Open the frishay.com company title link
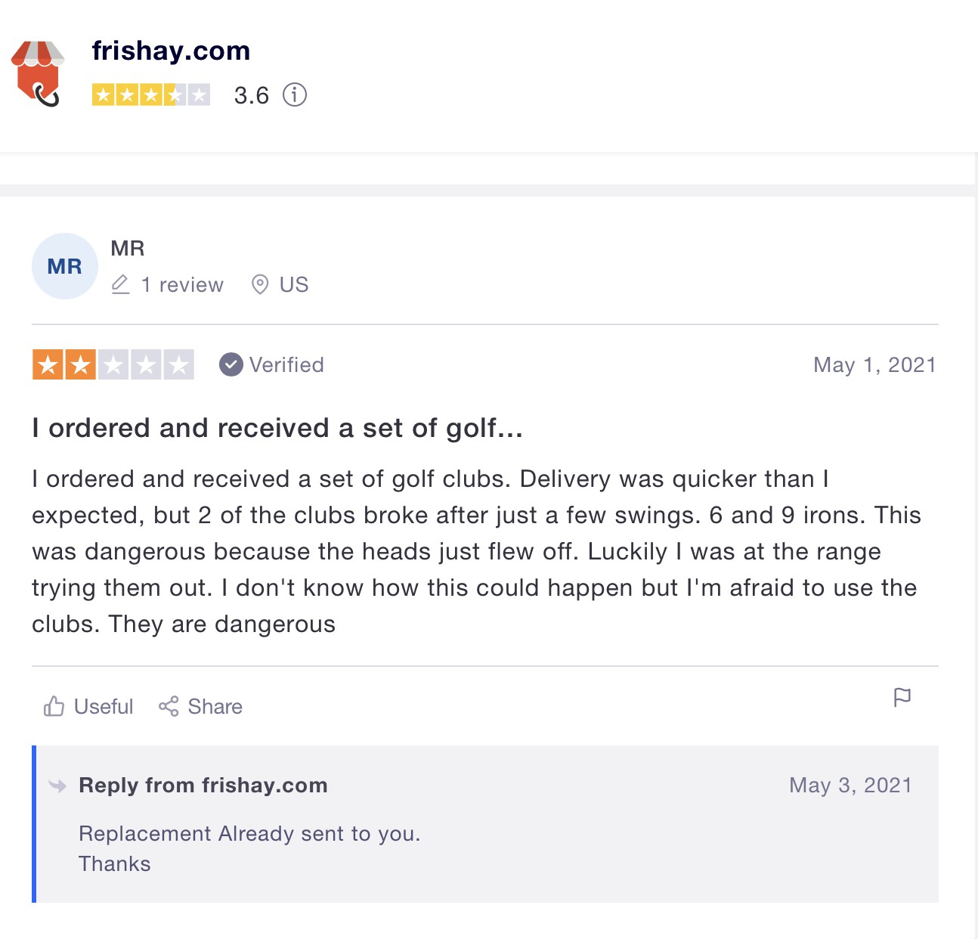978x939 pixels. (x=171, y=51)
